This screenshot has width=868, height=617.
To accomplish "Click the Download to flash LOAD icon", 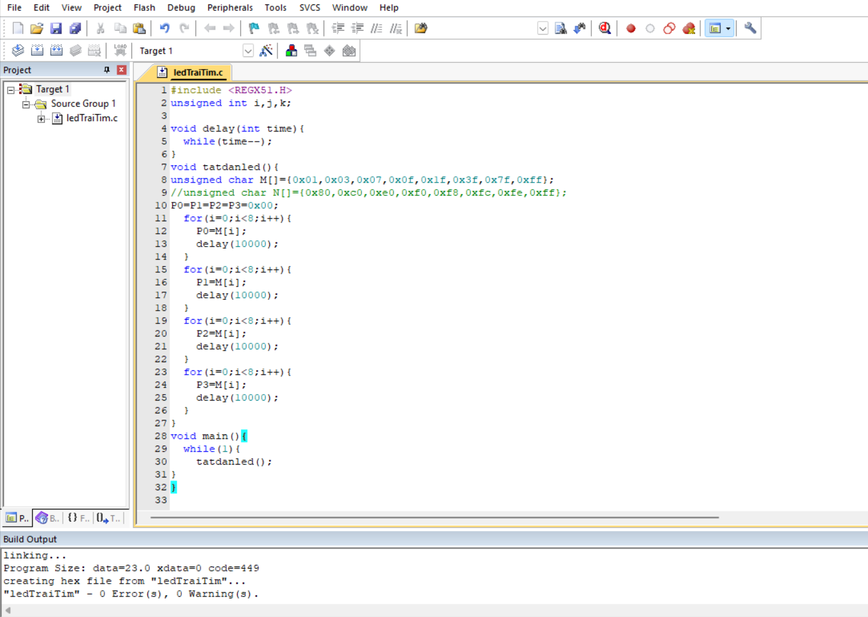I will coord(120,51).
